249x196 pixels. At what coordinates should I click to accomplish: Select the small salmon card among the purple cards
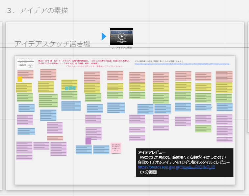click(55, 138)
